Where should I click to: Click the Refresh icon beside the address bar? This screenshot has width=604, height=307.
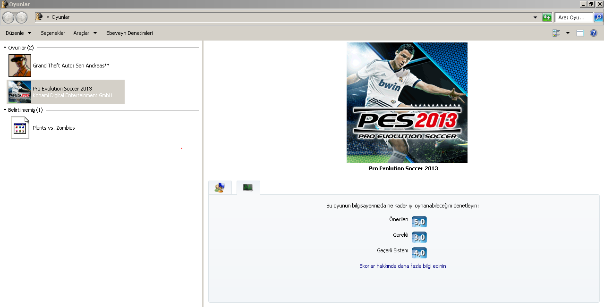[547, 17]
